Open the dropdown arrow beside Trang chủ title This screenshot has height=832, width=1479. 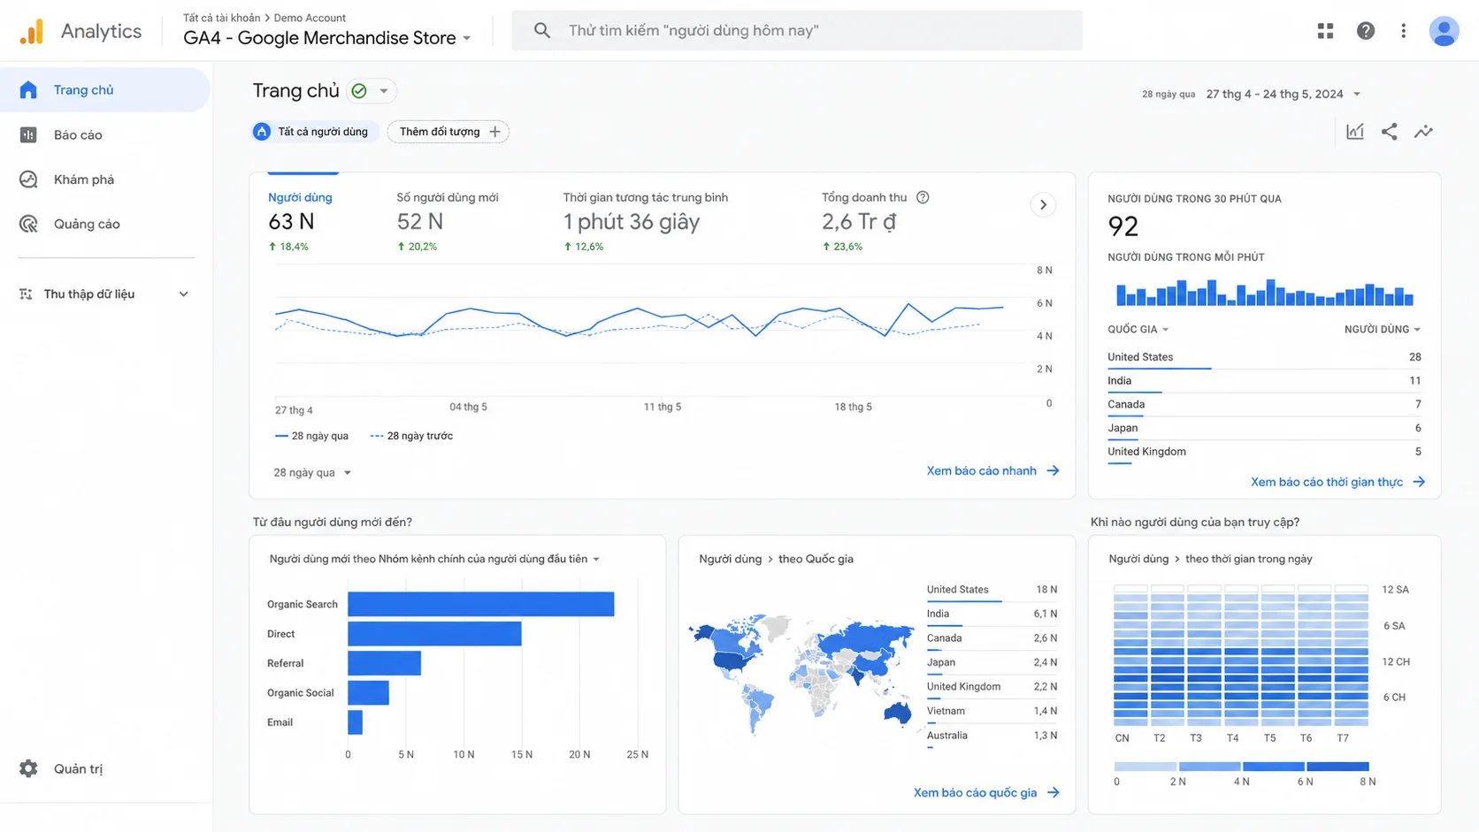click(x=384, y=90)
